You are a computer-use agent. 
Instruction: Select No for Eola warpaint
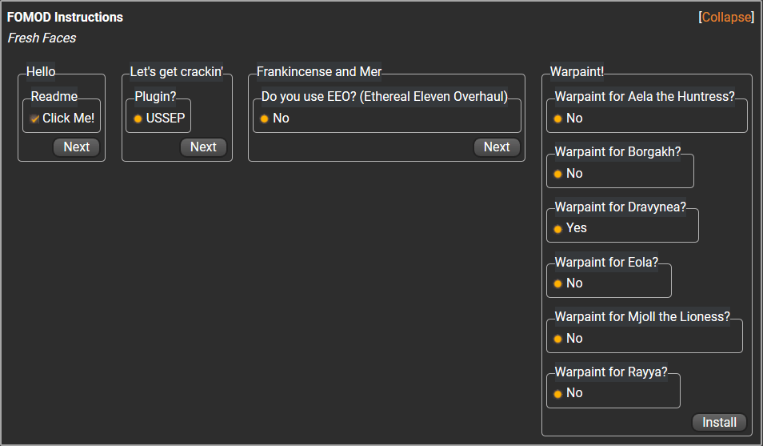557,283
